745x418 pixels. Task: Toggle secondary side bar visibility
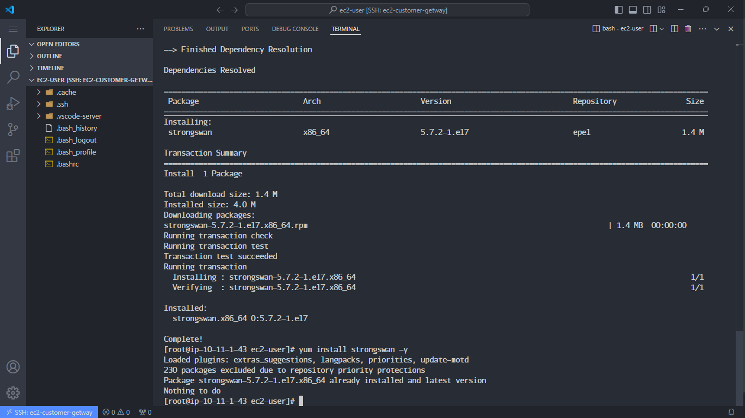(647, 9)
